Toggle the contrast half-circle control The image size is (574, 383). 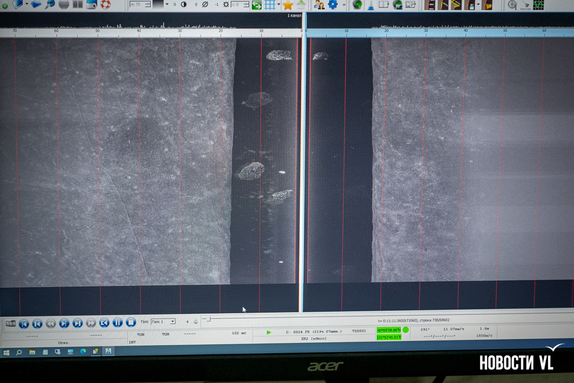(x=184, y=4)
